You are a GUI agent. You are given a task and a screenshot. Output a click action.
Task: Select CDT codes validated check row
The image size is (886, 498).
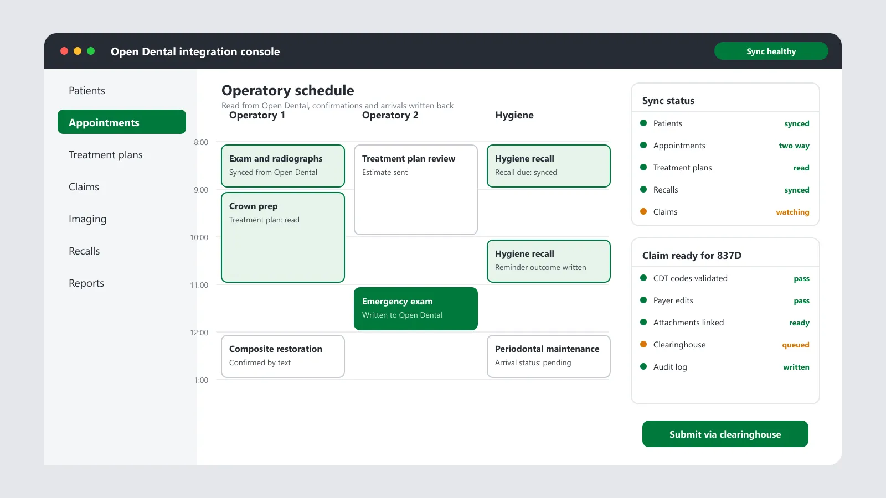click(725, 278)
